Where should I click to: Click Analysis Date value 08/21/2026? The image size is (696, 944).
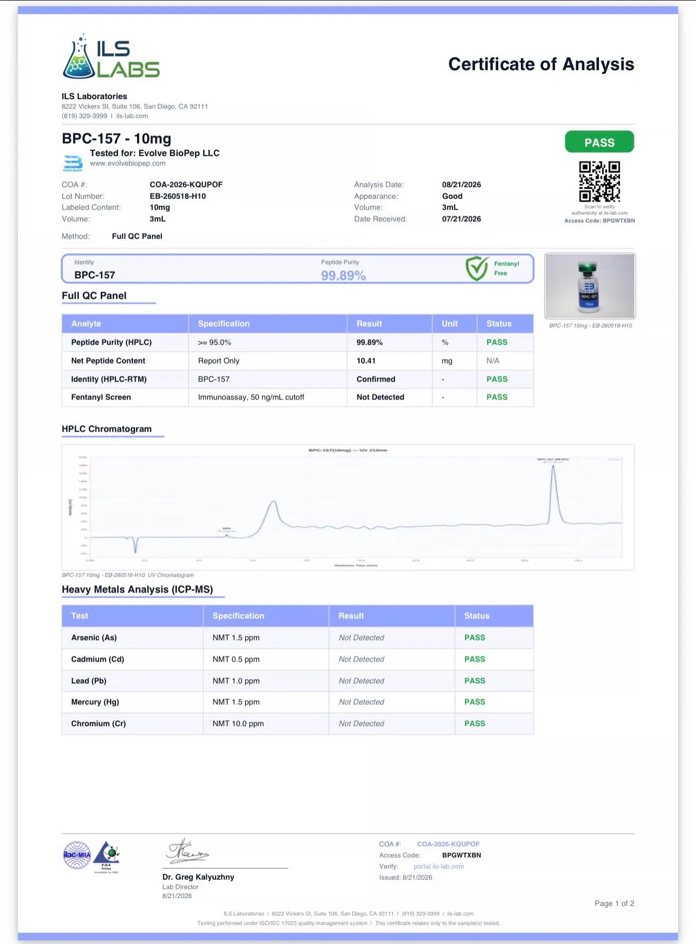(x=461, y=185)
